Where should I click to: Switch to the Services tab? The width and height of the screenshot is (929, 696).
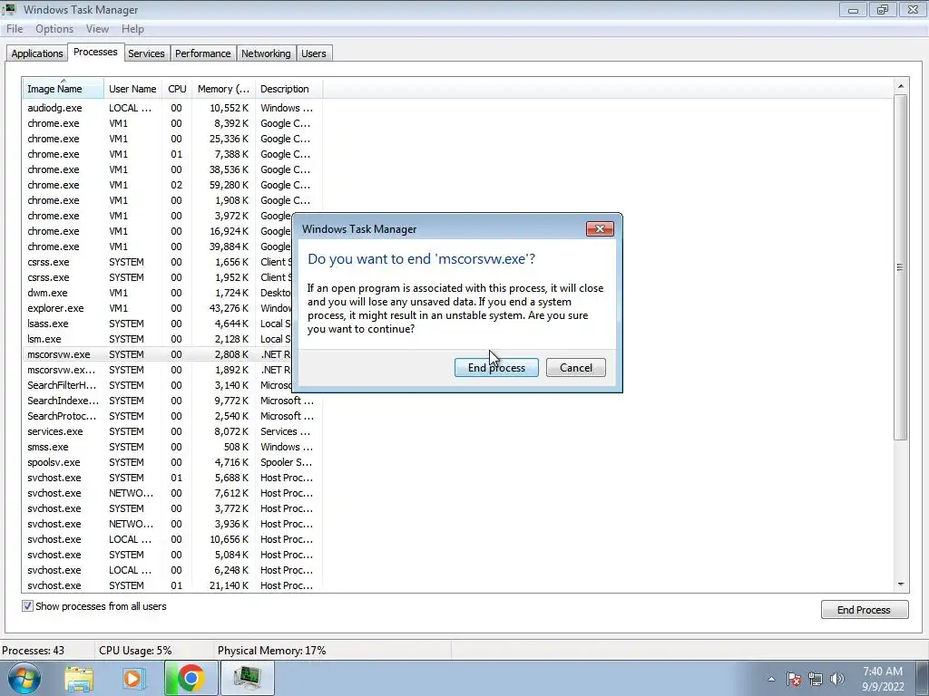tap(146, 53)
